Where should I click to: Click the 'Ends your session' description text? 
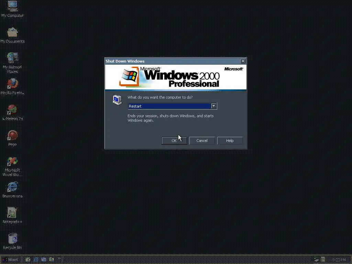point(170,118)
